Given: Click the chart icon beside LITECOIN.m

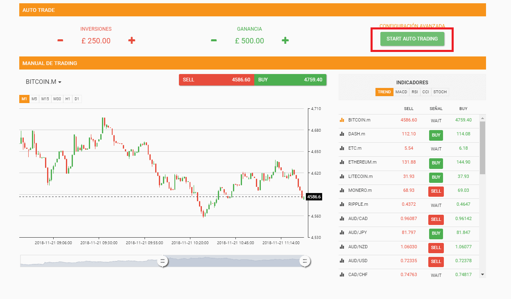Looking at the screenshot, I should (341, 177).
